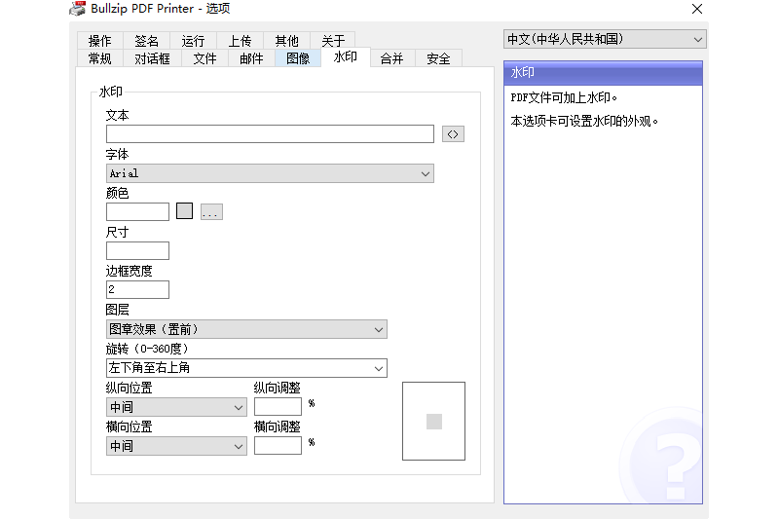Switch to the 图像 tab

tap(298, 58)
